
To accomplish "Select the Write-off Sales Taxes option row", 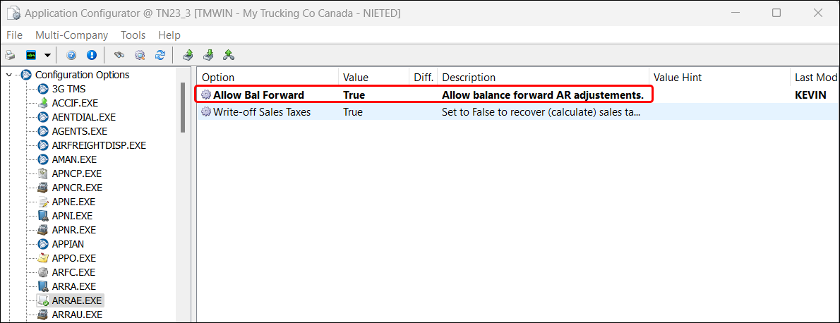I will (261, 111).
